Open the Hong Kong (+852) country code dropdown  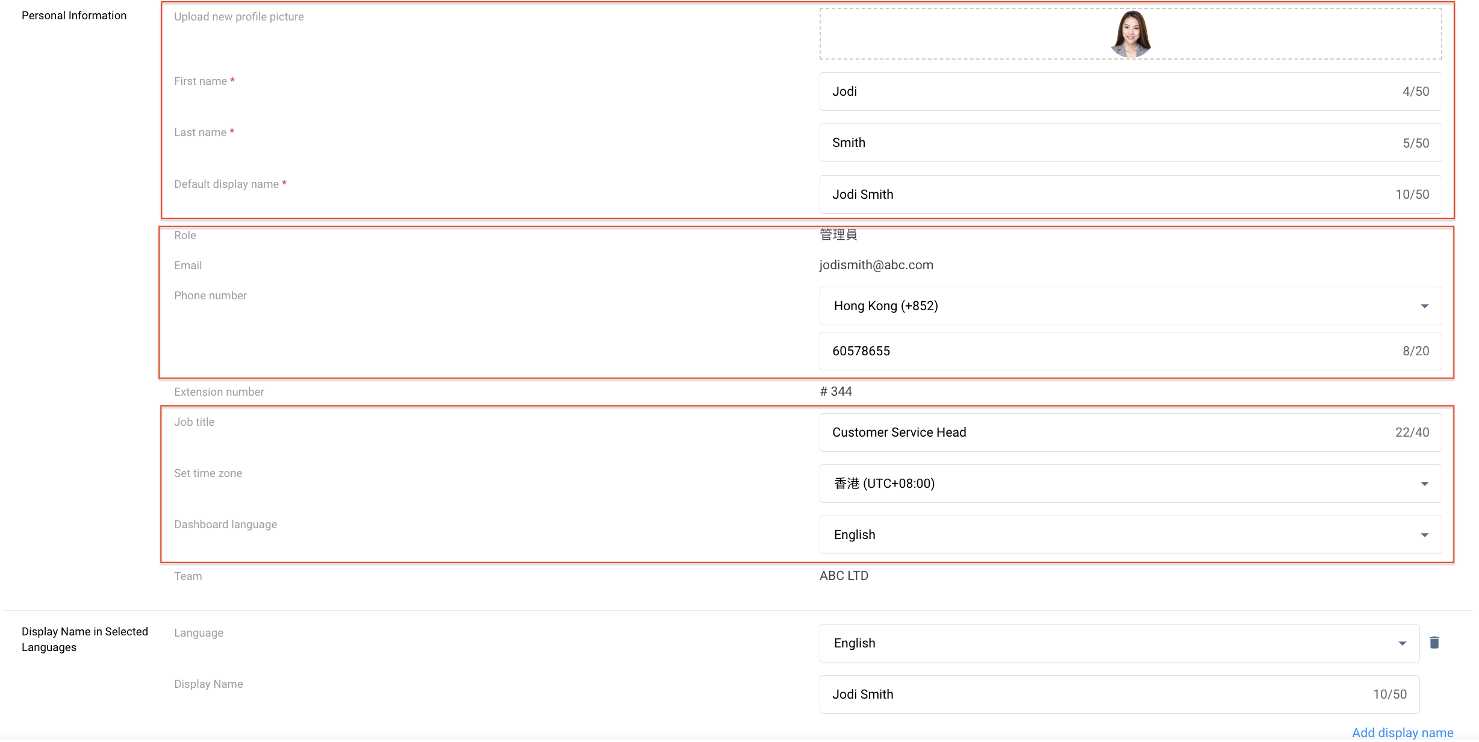[1130, 306]
